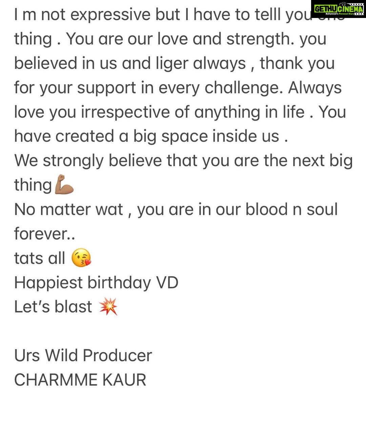Screen dimensions: 366x424
Task: Click the words 'Let's blast'
Action: pyautogui.click(x=53, y=307)
